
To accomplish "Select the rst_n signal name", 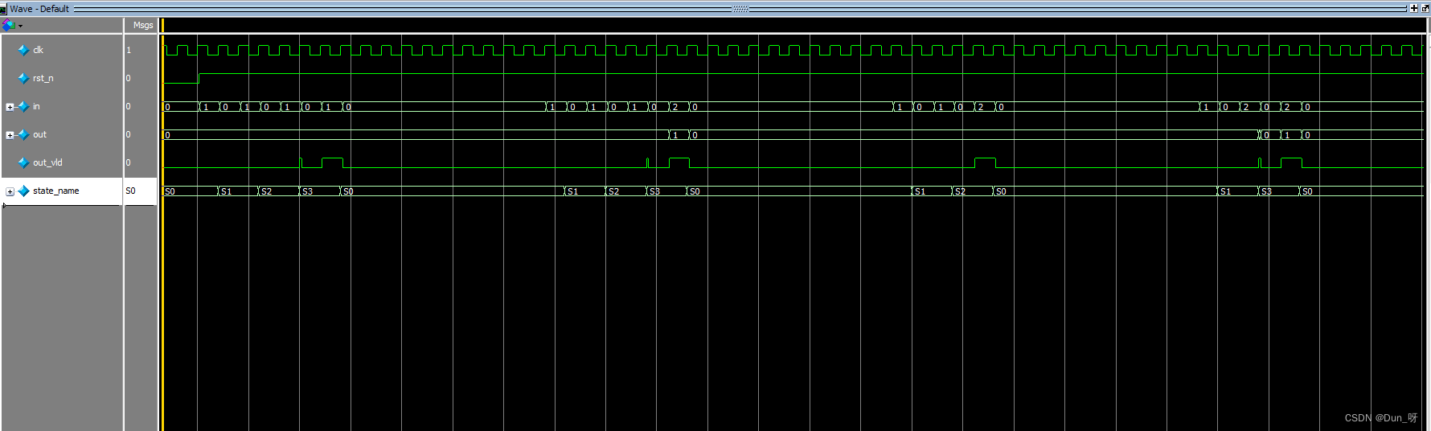I will (x=43, y=78).
